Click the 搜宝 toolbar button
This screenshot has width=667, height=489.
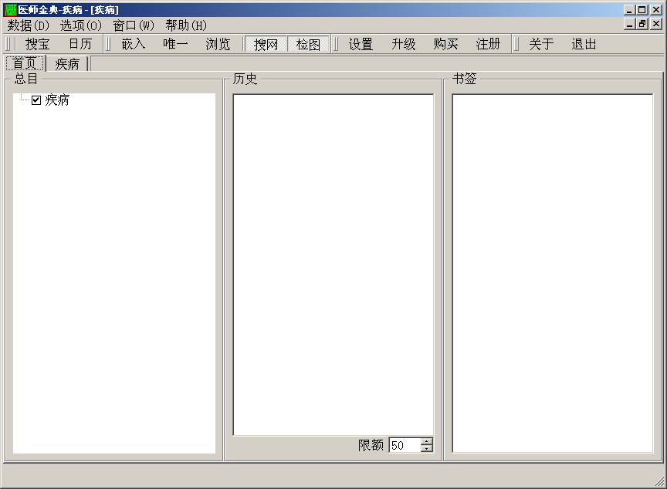(x=37, y=44)
